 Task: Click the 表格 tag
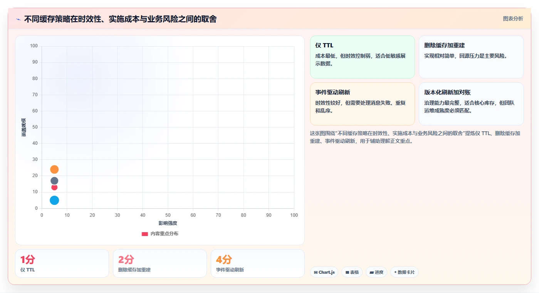coord(352,272)
